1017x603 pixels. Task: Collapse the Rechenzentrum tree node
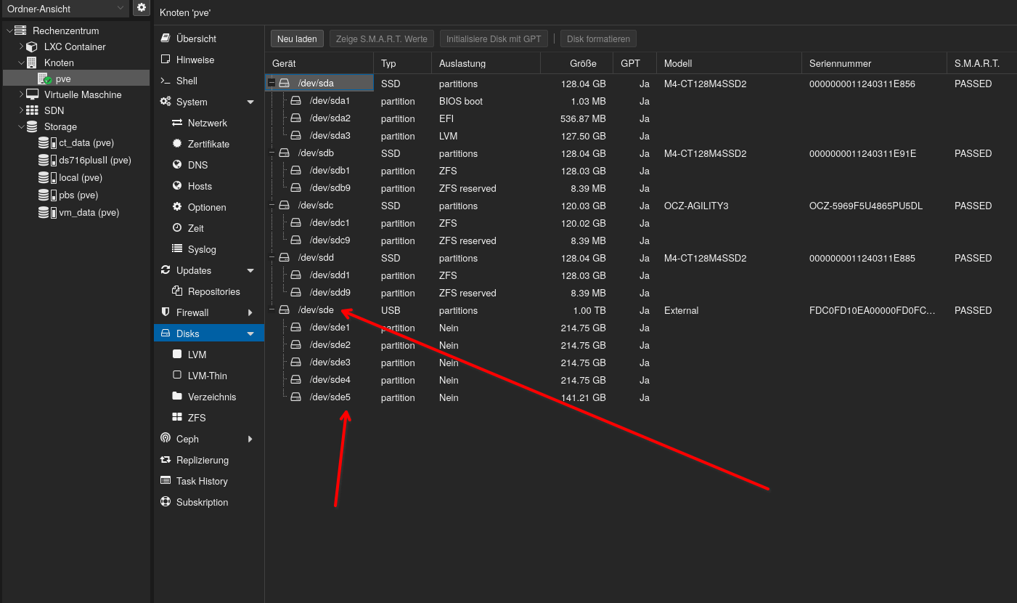click(9, 31)
